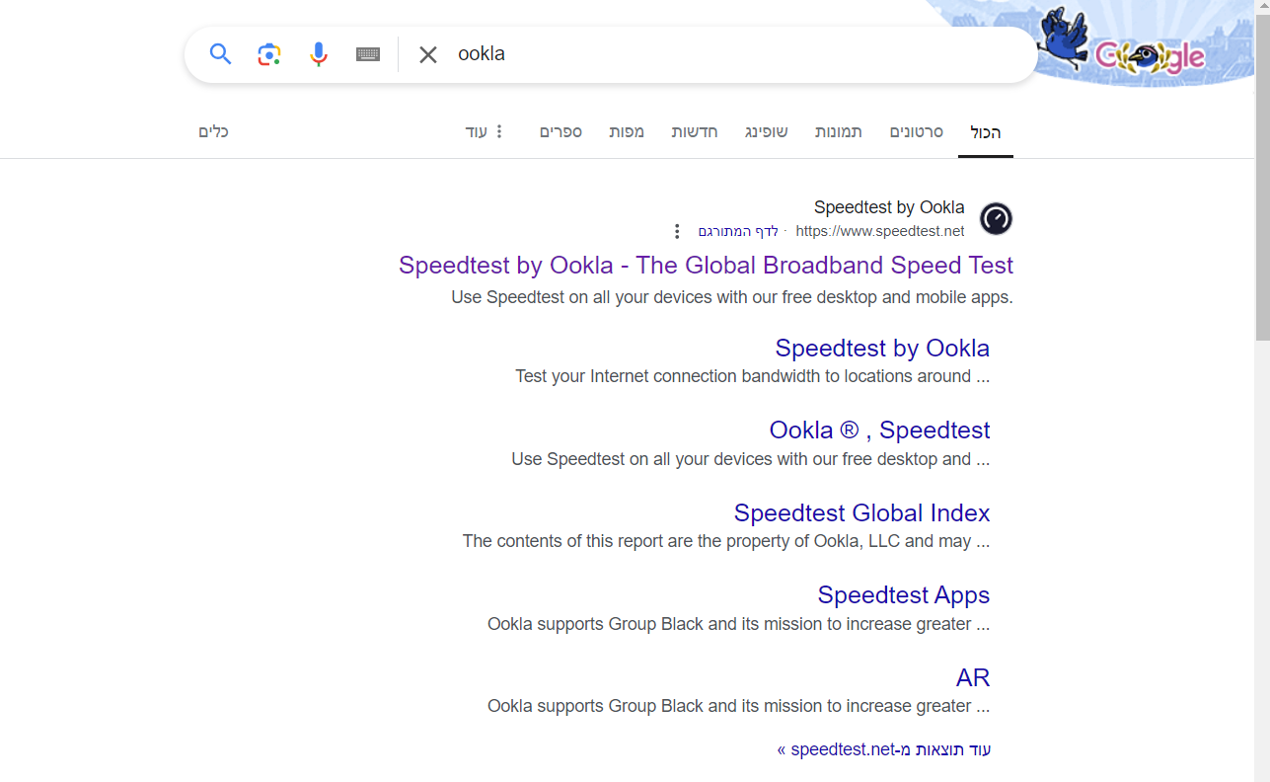Click the magnifying glass search icon

220,54
